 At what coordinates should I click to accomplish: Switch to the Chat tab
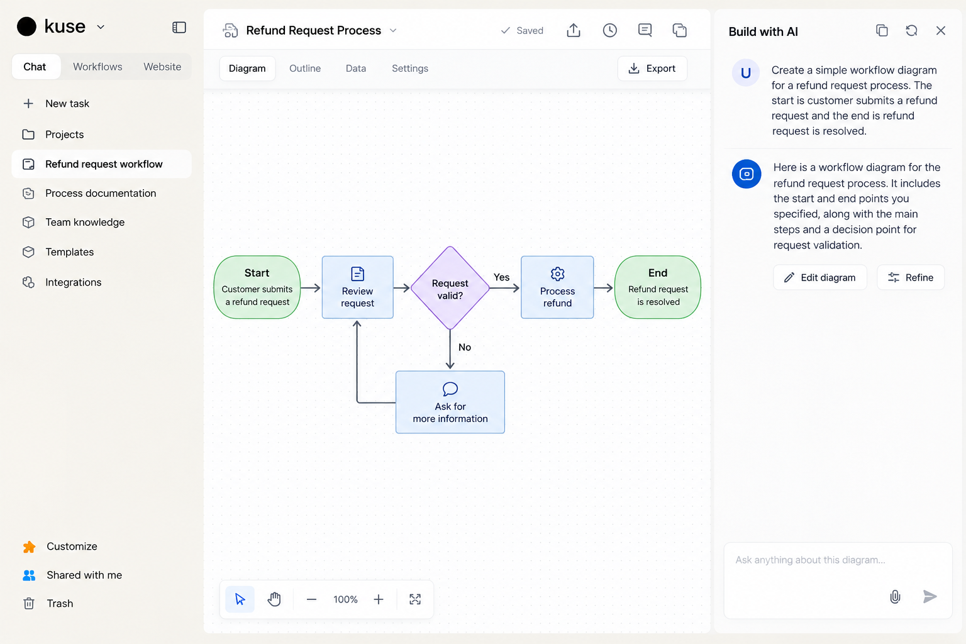(x=35, y=67)
